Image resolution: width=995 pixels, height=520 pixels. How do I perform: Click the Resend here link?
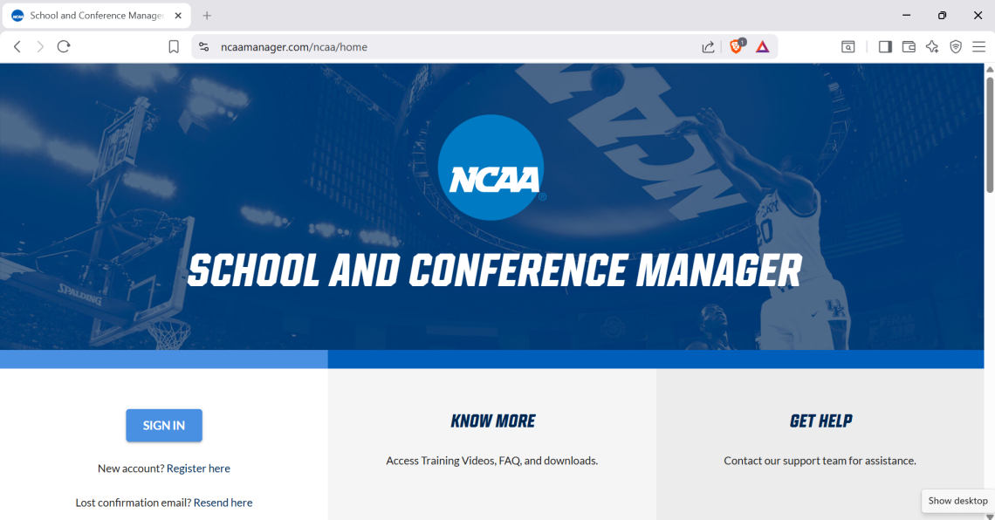point(223,503)
